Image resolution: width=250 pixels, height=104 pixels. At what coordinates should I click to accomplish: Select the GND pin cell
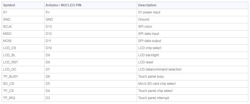(91, 19)
